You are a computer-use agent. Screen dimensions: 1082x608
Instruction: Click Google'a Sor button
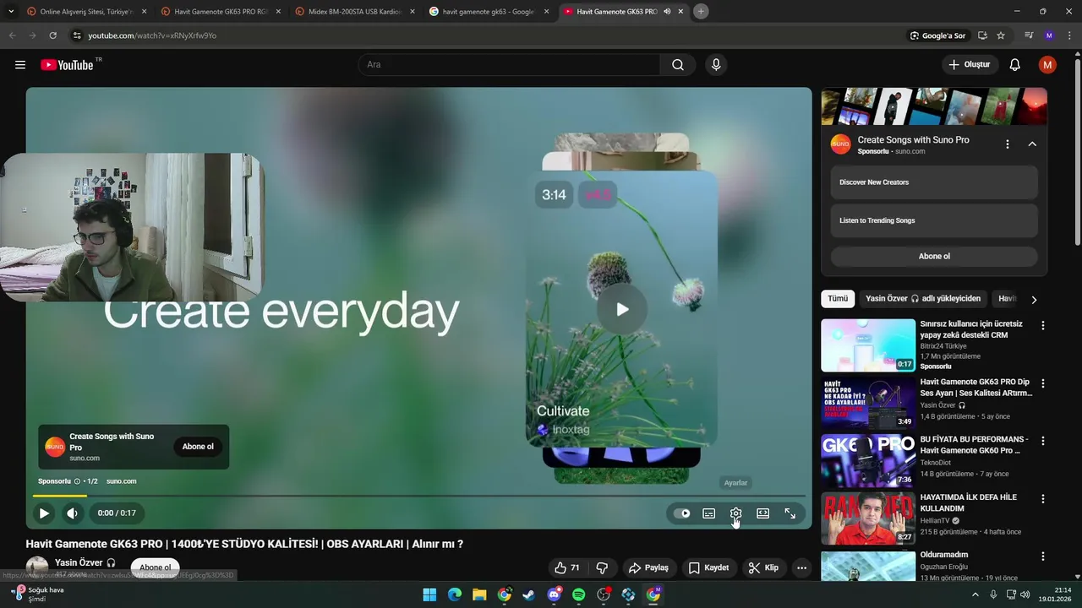pyautogui.click(x=937, y=35)
